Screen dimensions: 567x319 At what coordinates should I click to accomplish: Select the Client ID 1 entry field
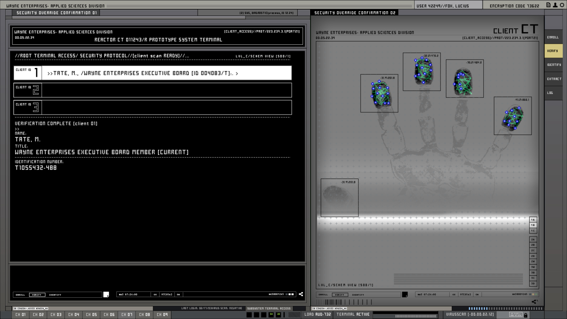153,73
